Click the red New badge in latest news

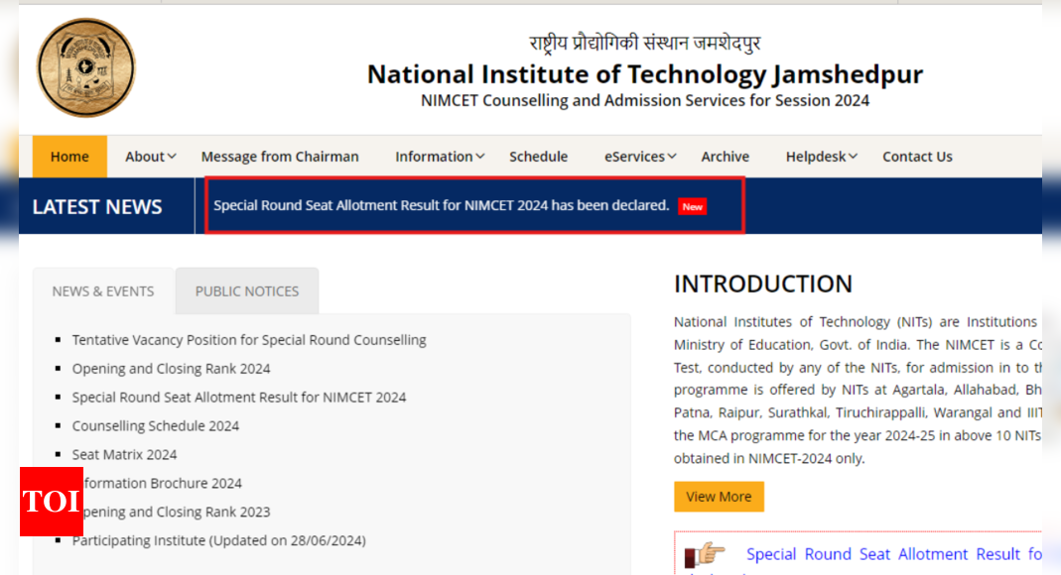(692, 206)
